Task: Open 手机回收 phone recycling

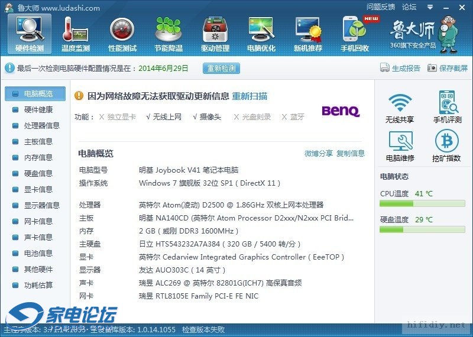Action: click(x=355, y=34)
